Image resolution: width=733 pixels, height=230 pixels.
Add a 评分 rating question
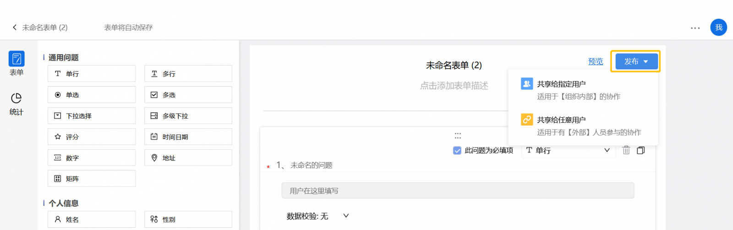tap(92, 137)
